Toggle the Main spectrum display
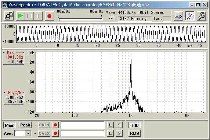 point(10,125)
